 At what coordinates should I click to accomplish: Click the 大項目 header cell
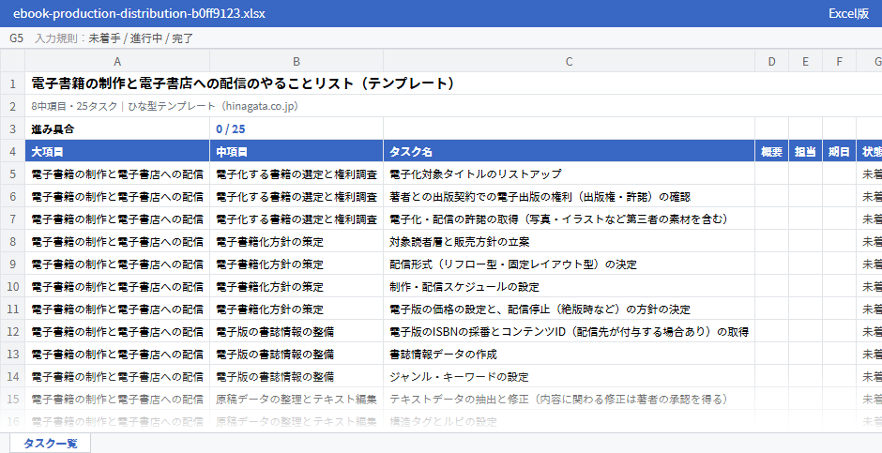tap(117, 151)
